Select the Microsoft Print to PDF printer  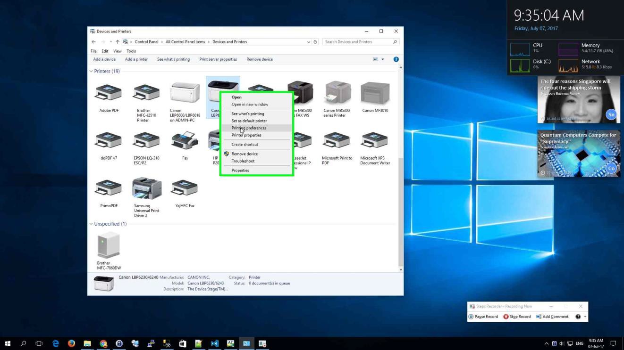(x=337, y=140)
